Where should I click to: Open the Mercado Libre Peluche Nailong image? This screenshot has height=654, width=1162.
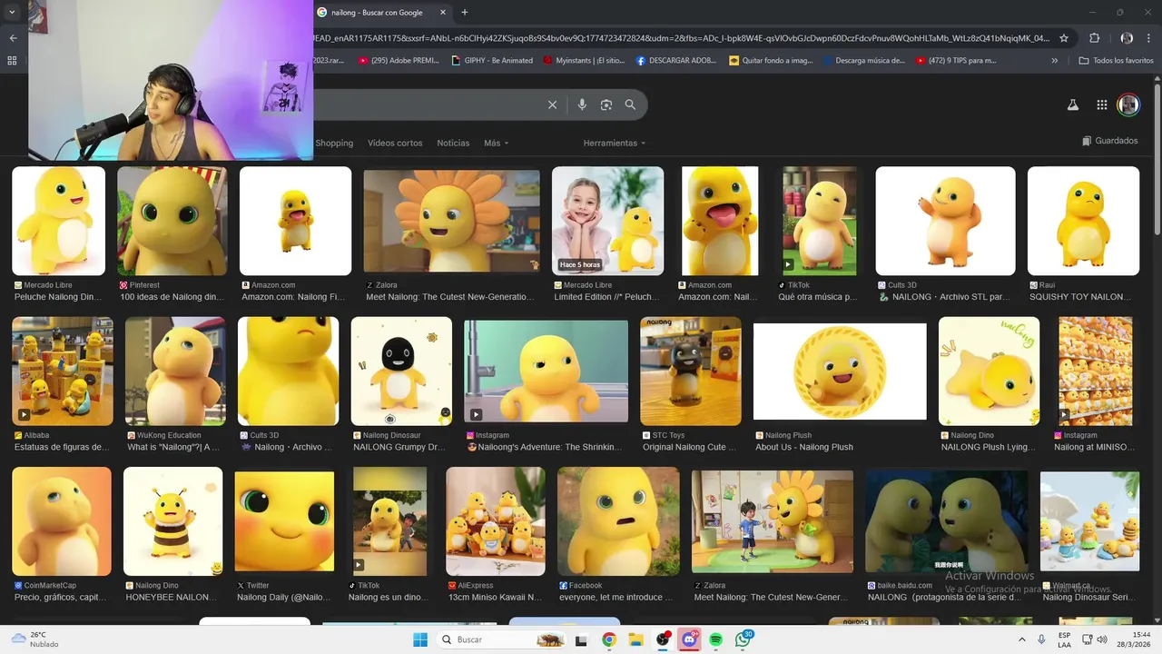(x=58, y=221)
